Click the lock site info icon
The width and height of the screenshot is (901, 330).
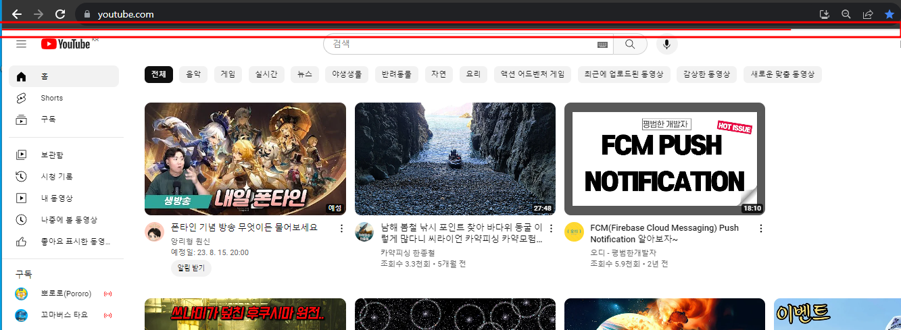(x=87, y=14)
